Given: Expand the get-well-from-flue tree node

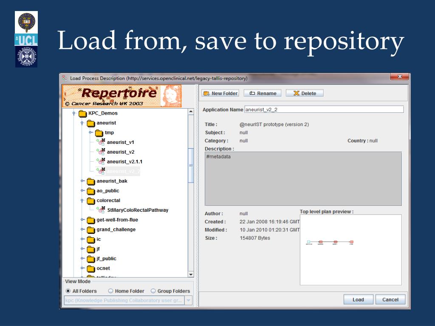Looking at the screenshot, I should (x=82, y=220).
